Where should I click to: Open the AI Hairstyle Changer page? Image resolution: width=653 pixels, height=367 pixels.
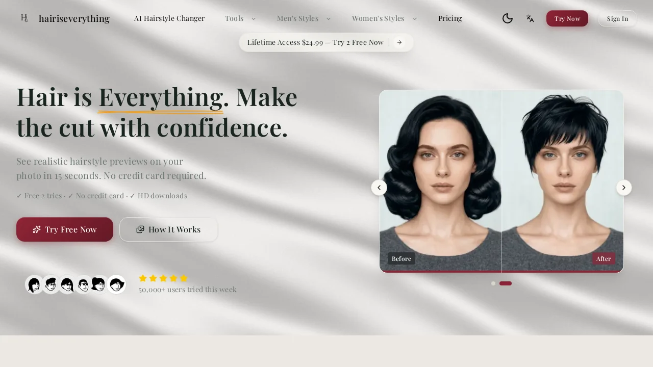click(169, 18)
